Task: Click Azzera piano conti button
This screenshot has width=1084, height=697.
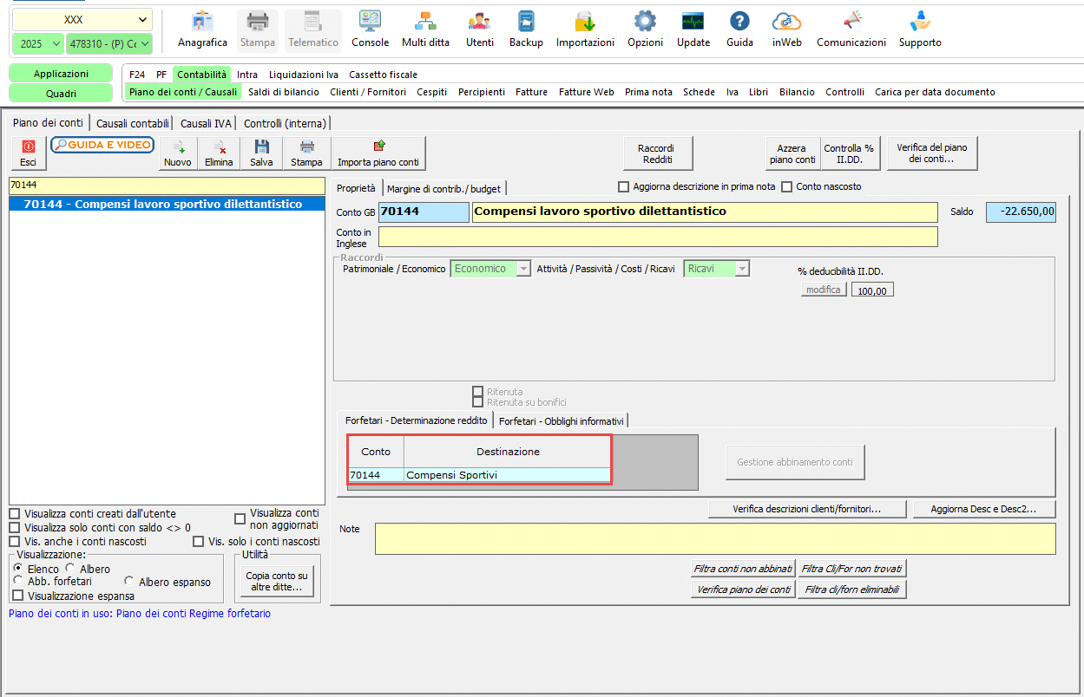Action: tap(792, 153)
